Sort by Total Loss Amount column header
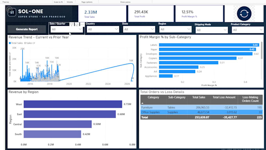 pyautogui.click(x=224, y=98)
